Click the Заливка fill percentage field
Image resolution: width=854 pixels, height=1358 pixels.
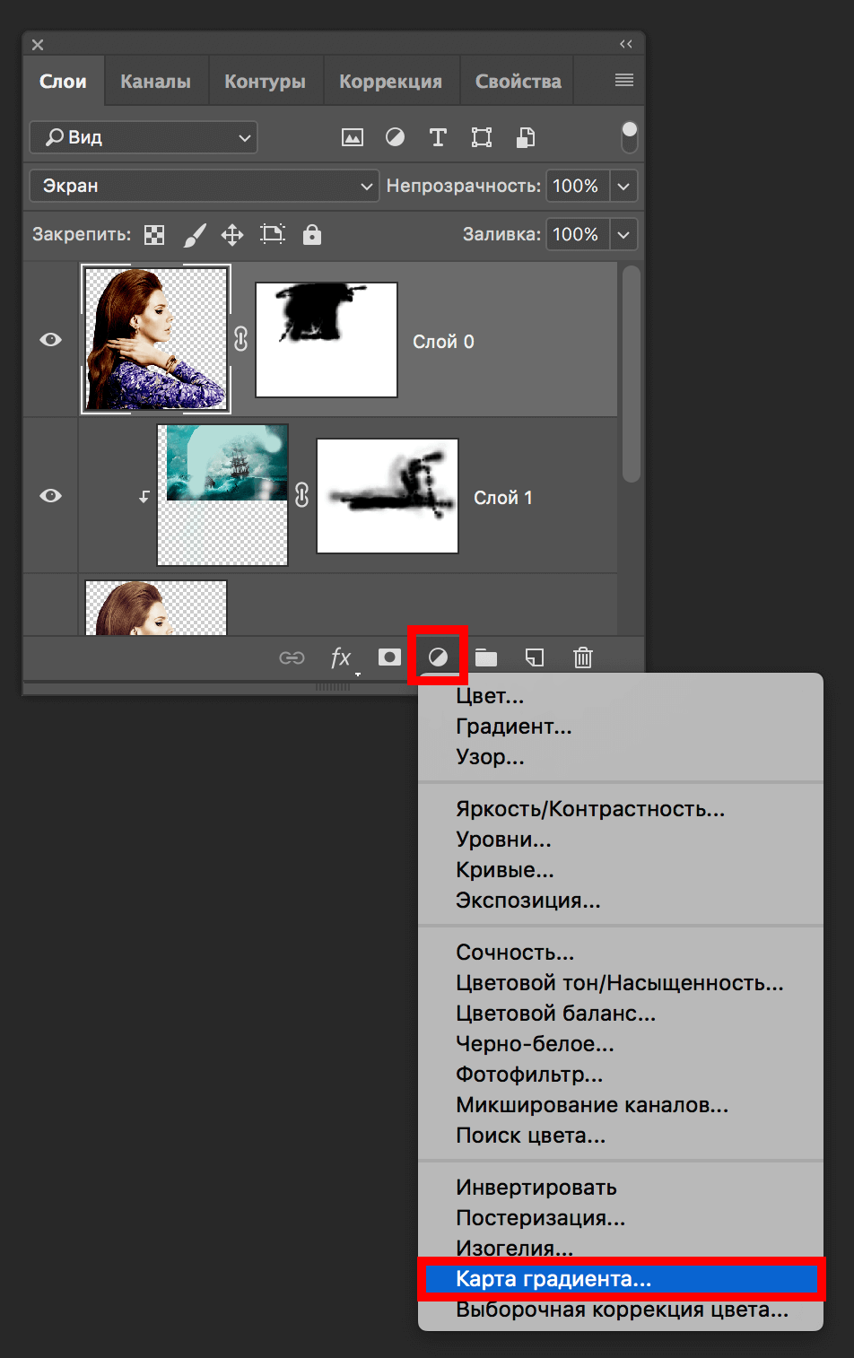point(576,235)
